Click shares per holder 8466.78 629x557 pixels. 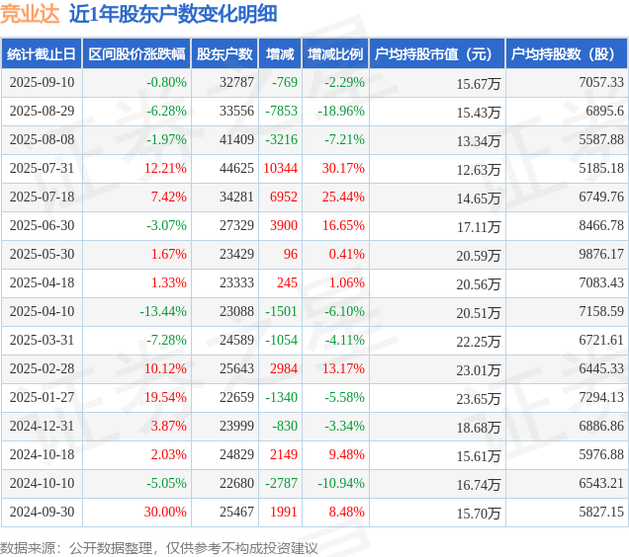pos(601,225)
